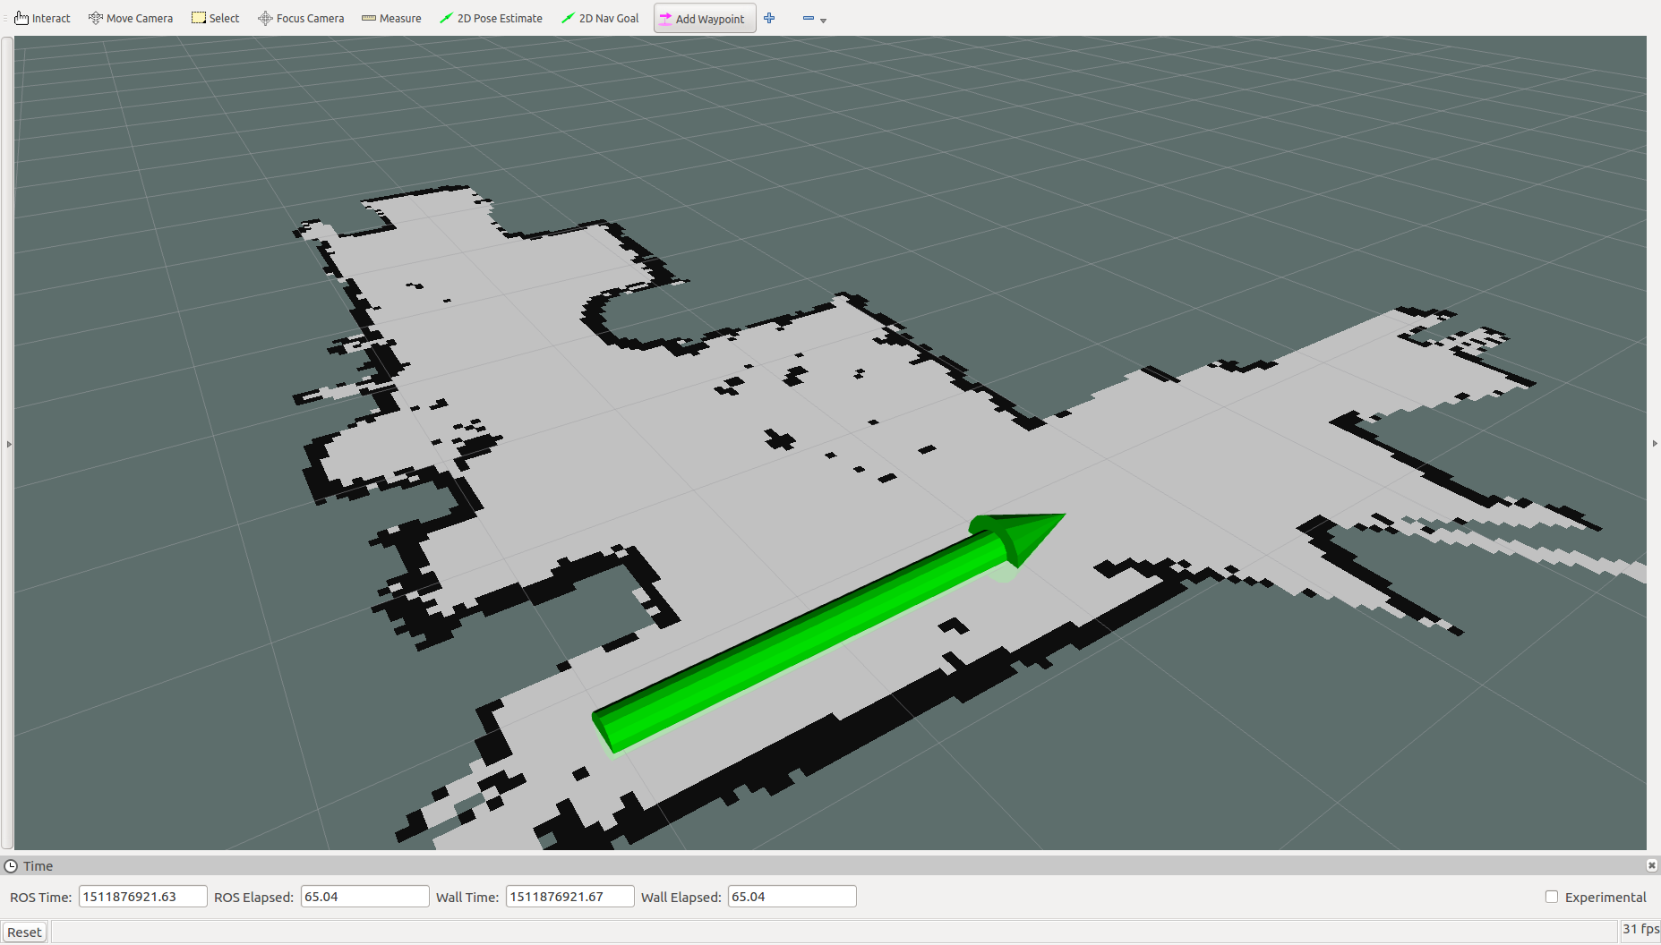This screenshot has width=1661, height=945.
Task: Click the ROS Time field
Action: (x=143, y=897)
